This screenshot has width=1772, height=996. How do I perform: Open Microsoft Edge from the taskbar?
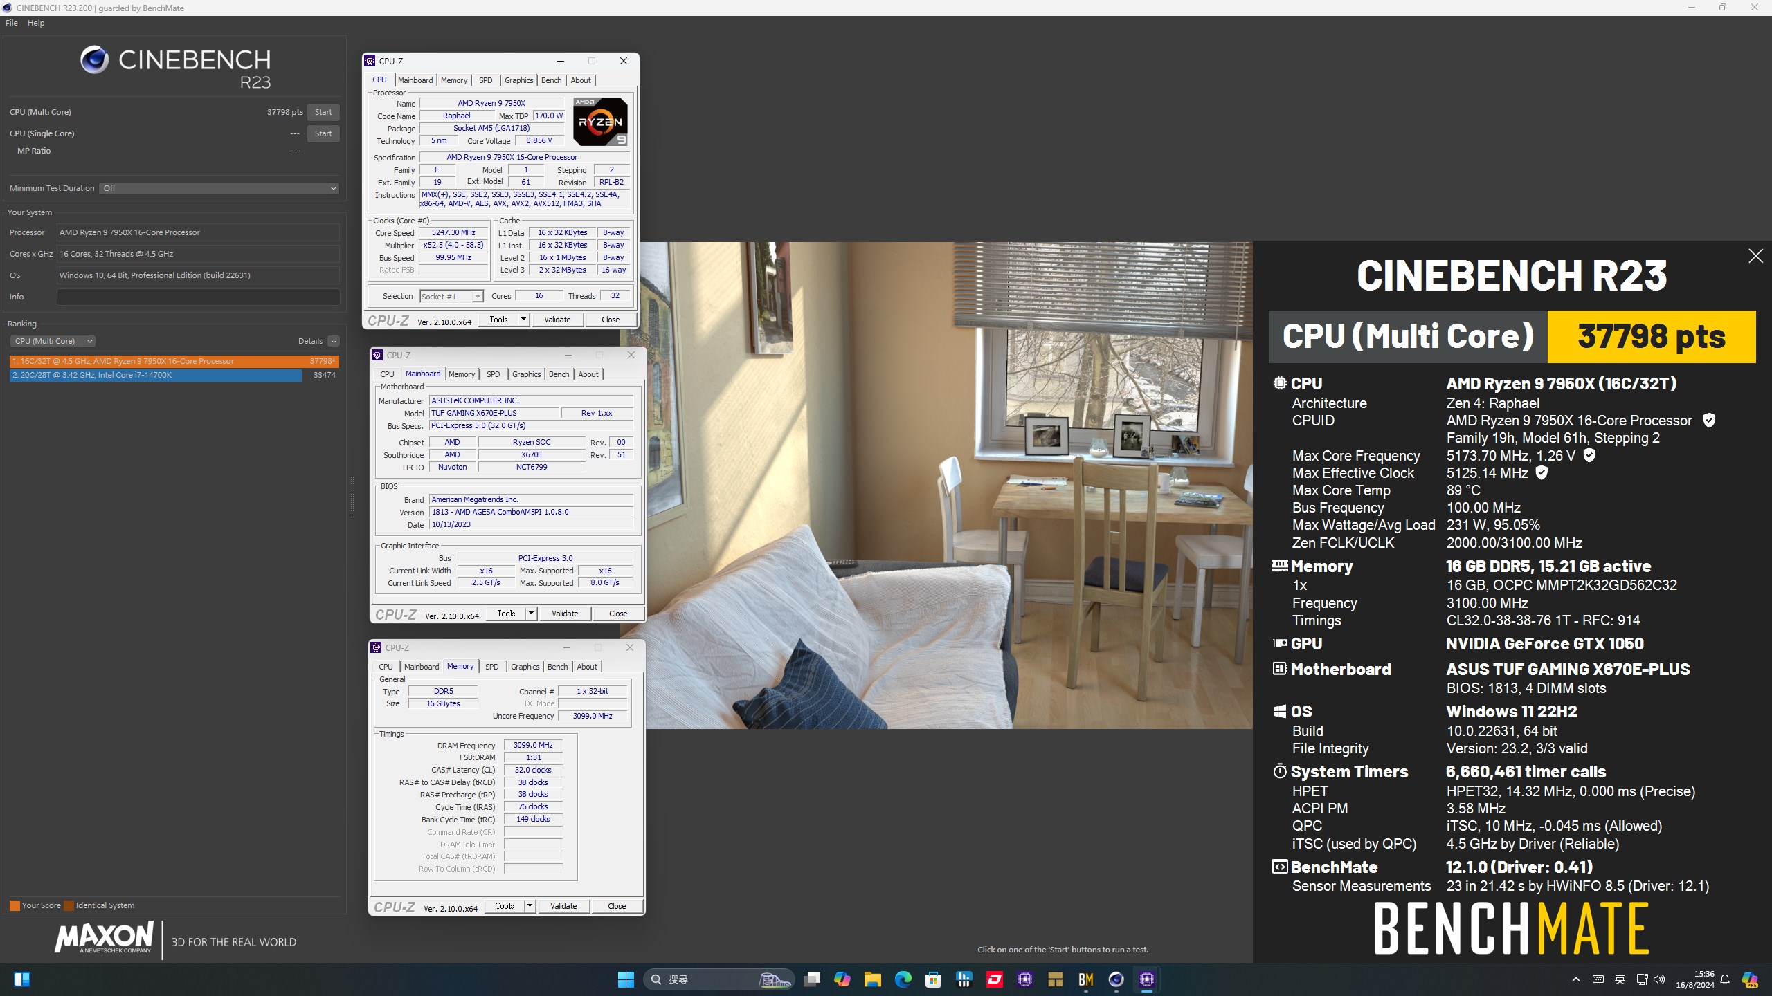[903, 979]
